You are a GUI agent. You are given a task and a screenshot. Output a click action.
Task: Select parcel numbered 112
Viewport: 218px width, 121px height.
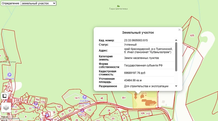coord(148,114)
